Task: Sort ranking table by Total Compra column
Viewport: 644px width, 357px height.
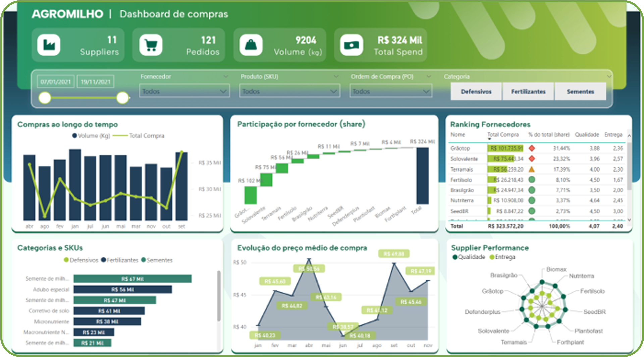Action: [x=503, y=135]
